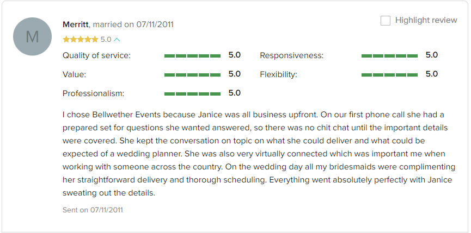Viewport: 471px width, 233px height.
Task: Click the gold five-star rating icons
Action: (81, 40)
